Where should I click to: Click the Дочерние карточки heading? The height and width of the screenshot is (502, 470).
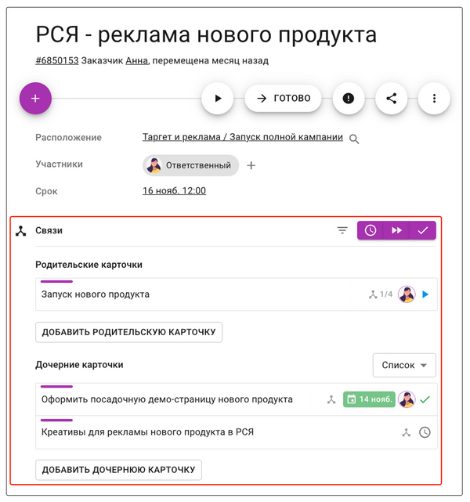[x=79, y=365]
